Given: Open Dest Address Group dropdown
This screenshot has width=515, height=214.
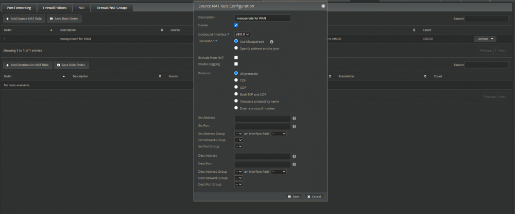Looking at the screenshot, I should pyautogui.click(x=238, y=172).
